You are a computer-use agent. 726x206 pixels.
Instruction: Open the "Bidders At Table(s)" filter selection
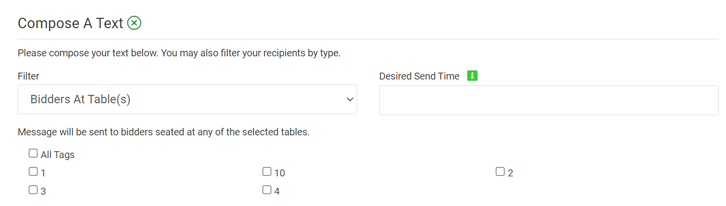pyautogui.click(x=187, y=99)
